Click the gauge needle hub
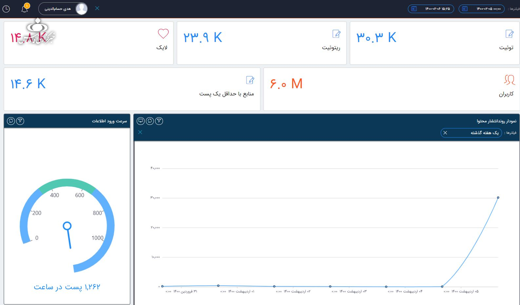Screen dimensions: 520x305 [x=67, y=226]
